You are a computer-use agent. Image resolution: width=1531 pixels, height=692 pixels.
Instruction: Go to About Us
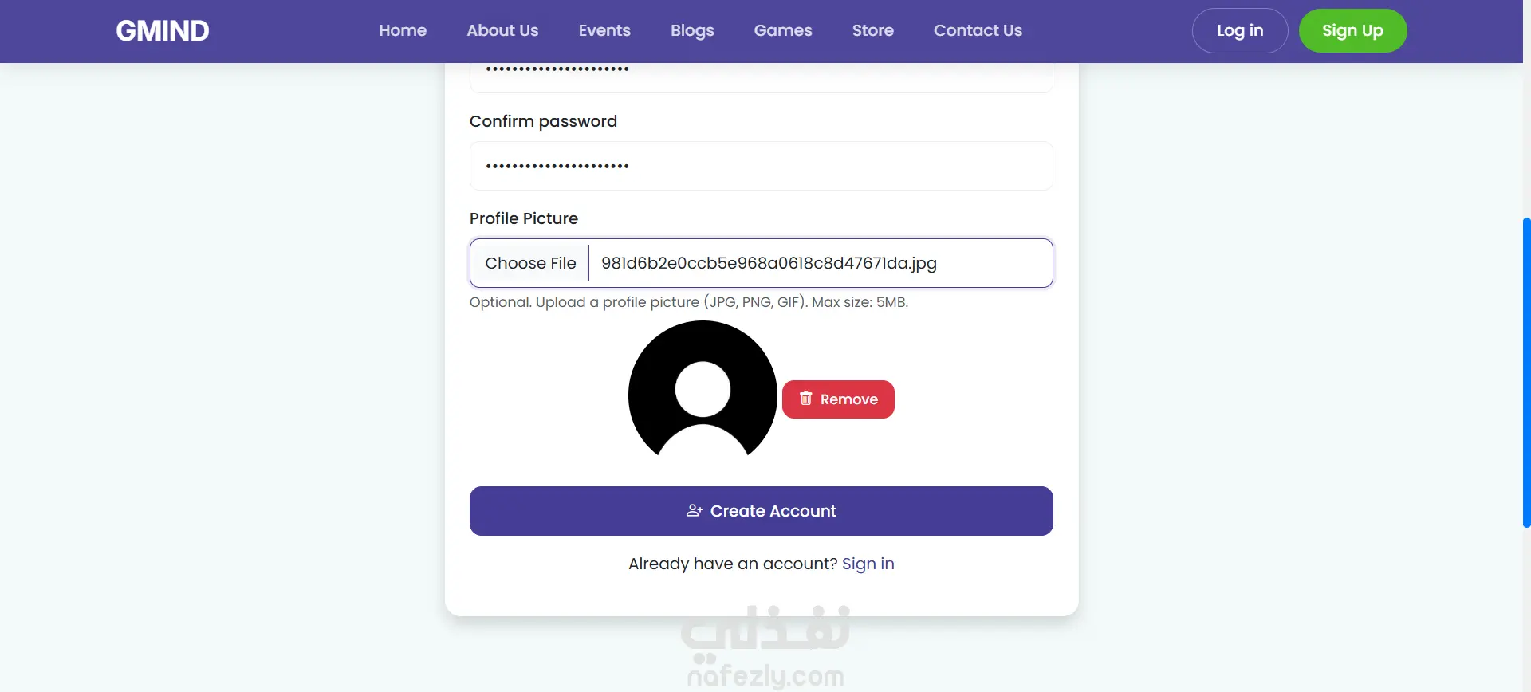pyautogui.click(x=502, y=31)
